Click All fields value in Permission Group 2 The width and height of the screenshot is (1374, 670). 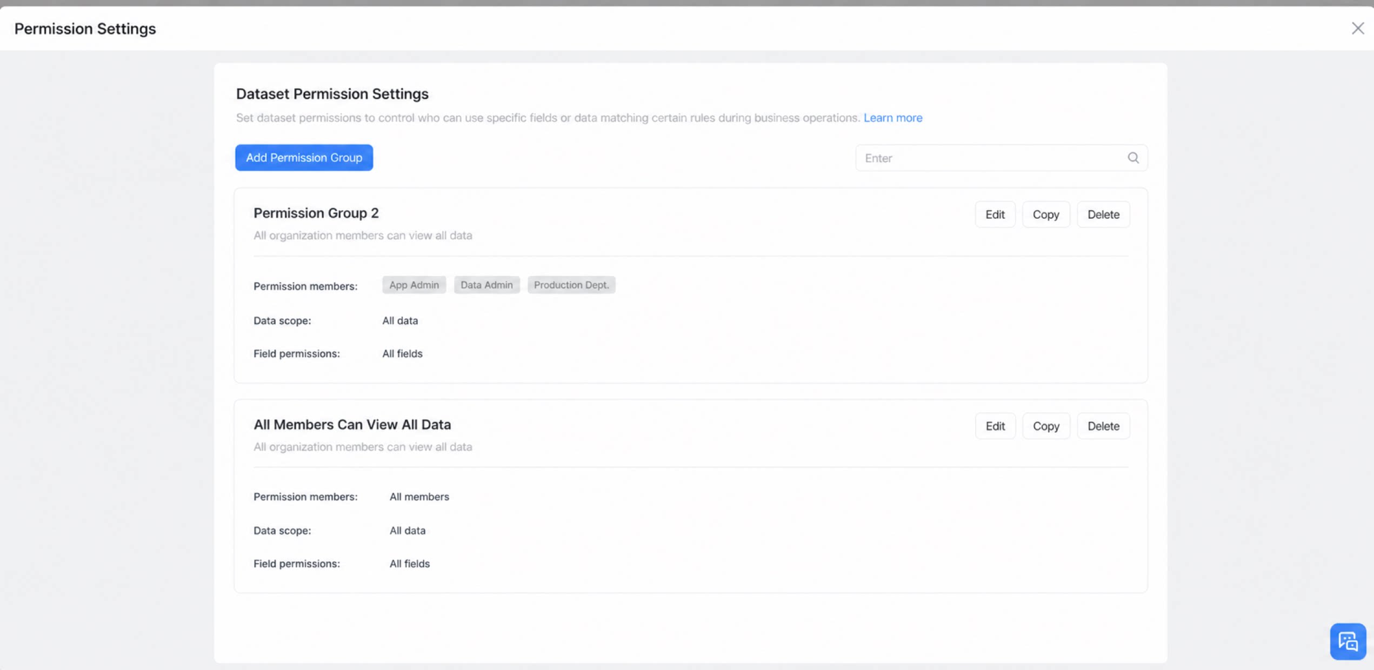402,353
